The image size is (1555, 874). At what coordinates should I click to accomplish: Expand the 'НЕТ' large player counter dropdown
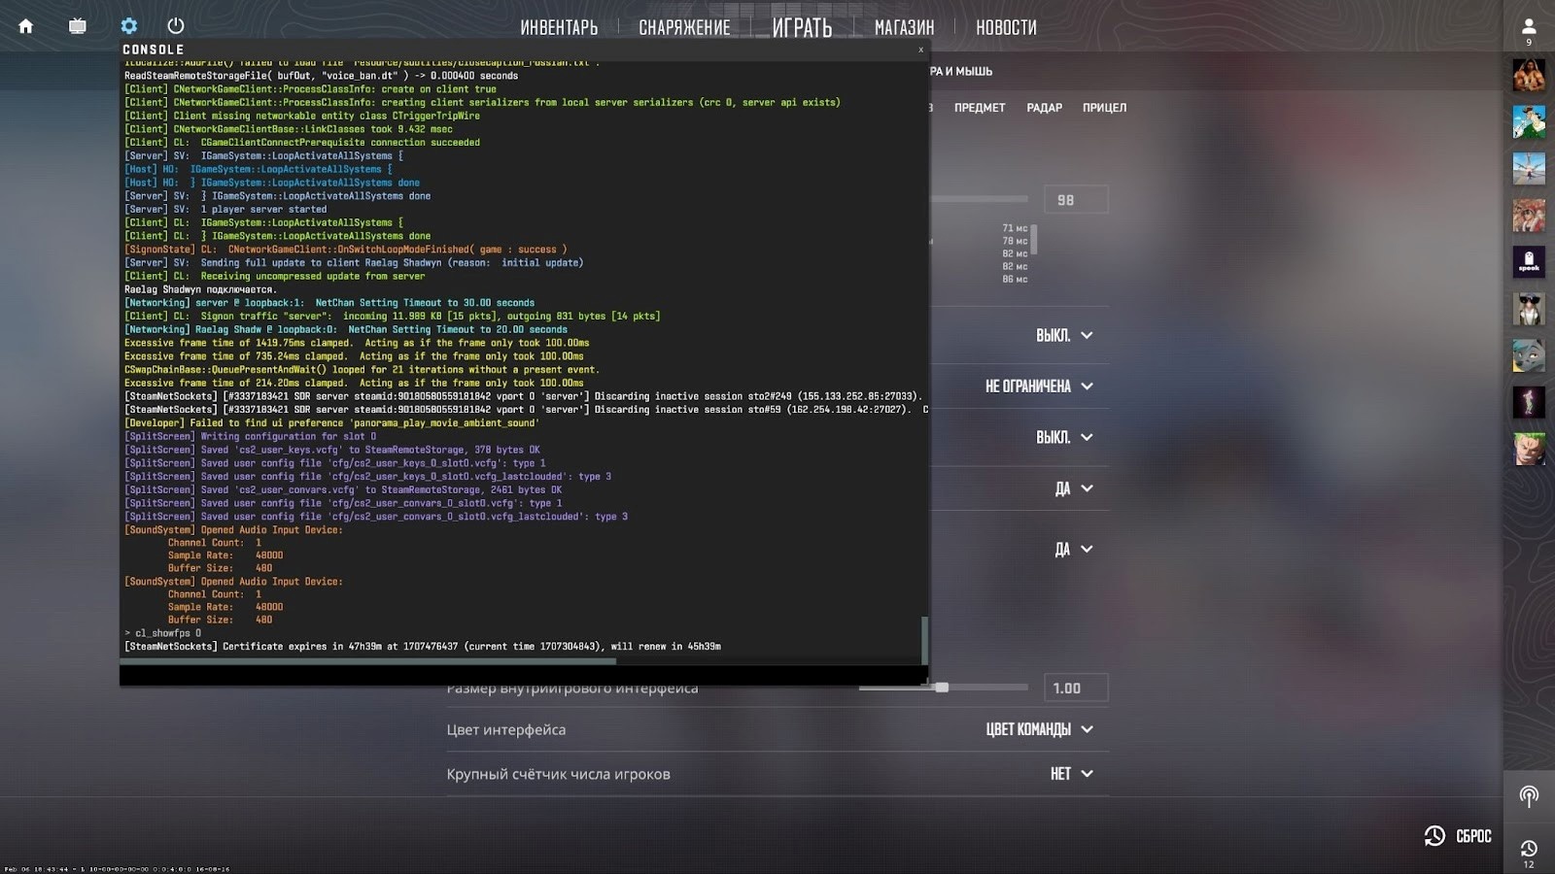tap(1071, 774)
